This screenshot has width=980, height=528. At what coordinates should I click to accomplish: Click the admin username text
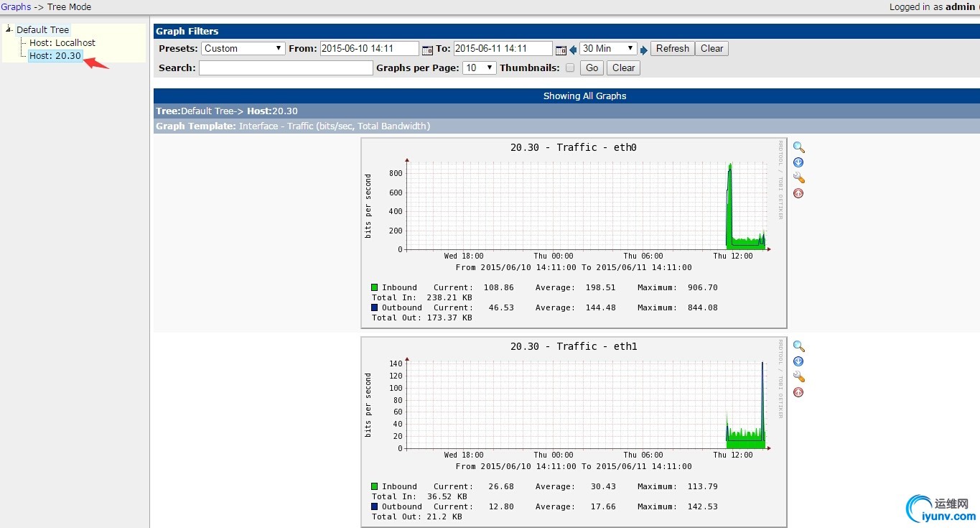(x=960, y=7)
